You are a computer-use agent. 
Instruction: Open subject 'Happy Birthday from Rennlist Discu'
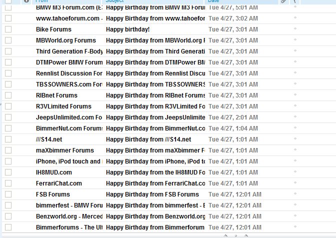pyautogui.click(x=155, y=73)
